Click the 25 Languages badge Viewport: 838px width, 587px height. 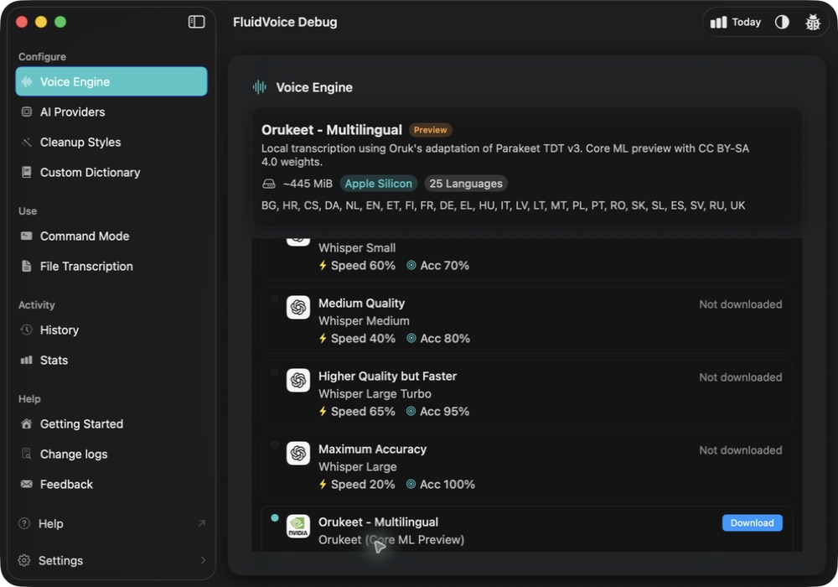click(x=466, y=184)
